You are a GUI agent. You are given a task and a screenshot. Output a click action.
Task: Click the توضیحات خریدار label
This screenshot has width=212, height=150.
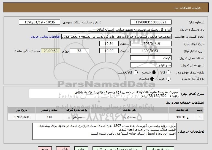(191, 132)
